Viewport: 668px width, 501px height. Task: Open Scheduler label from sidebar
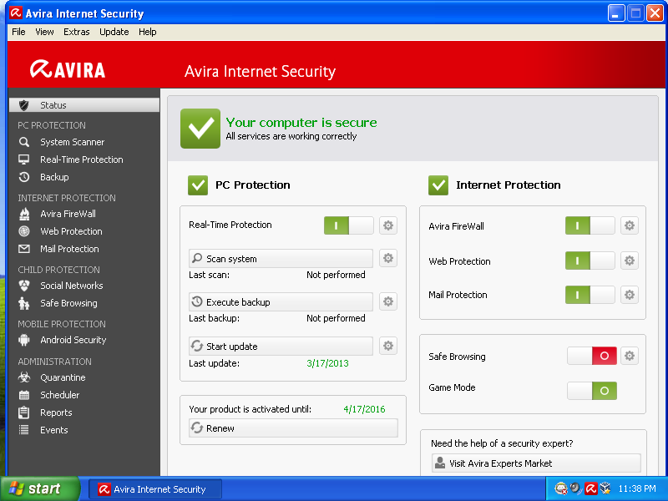pos(59,395)
